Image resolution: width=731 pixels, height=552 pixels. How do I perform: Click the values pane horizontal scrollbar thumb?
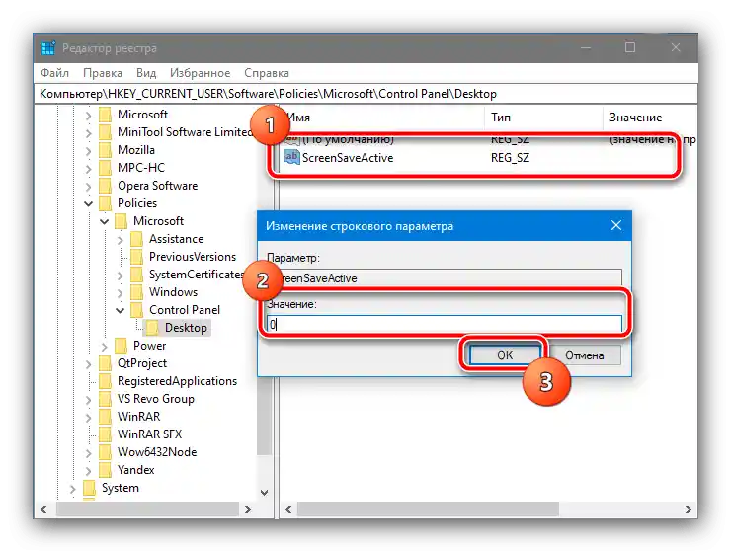click(428, 509)
